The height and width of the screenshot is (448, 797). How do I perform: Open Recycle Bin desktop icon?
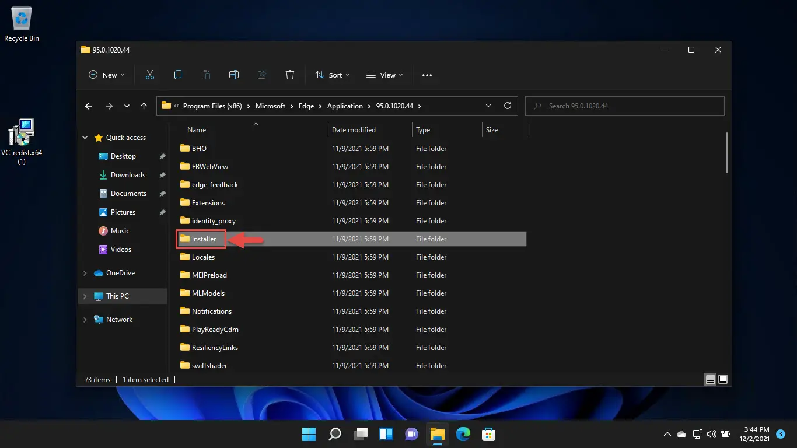pos(22,24)
